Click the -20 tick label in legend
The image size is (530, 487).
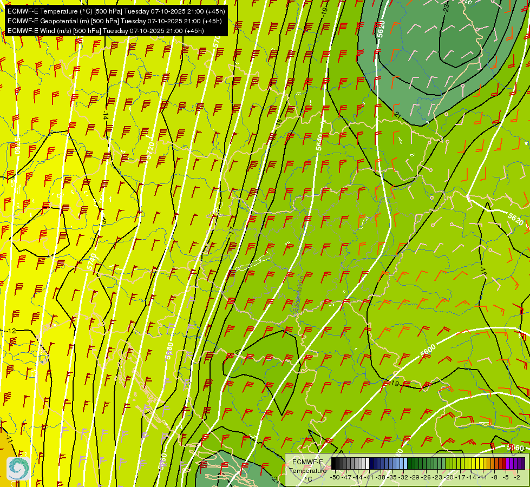(x=449, y=477)
